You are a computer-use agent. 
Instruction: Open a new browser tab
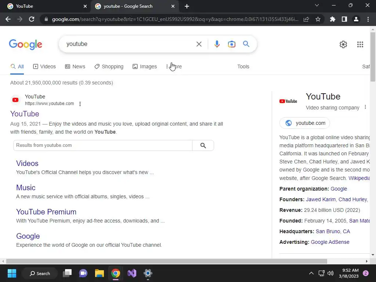click(x=187, y=6)
